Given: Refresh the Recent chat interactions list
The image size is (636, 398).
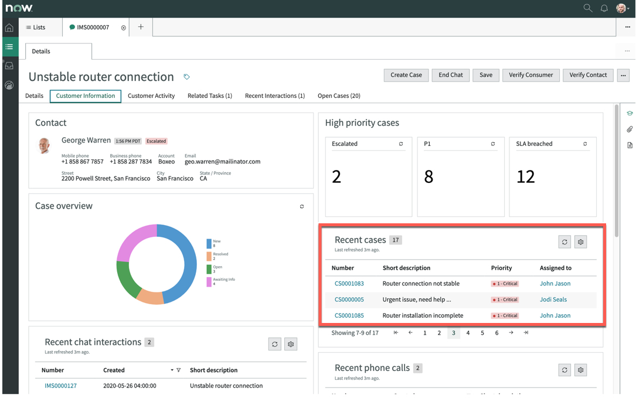Looking at the screenshot, I should (x=274, y=344).
